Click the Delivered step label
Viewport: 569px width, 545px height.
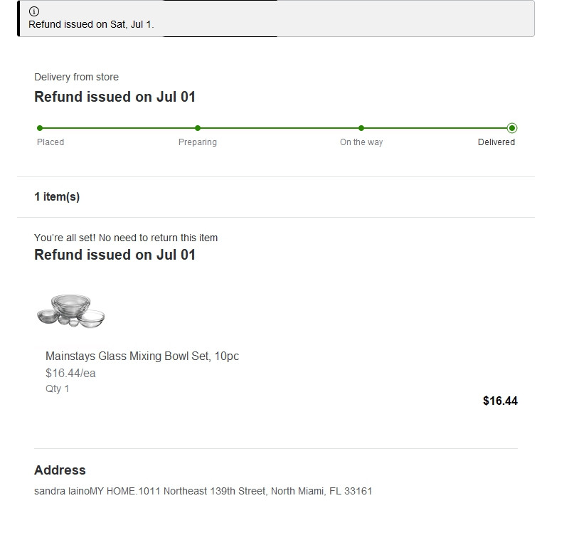point(496,142)
